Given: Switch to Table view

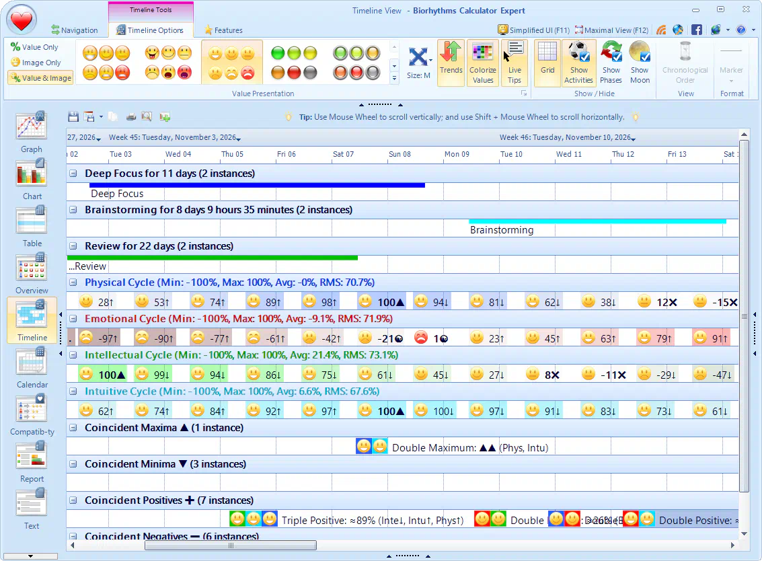Looking at the screenshot, I should point(32,225).
